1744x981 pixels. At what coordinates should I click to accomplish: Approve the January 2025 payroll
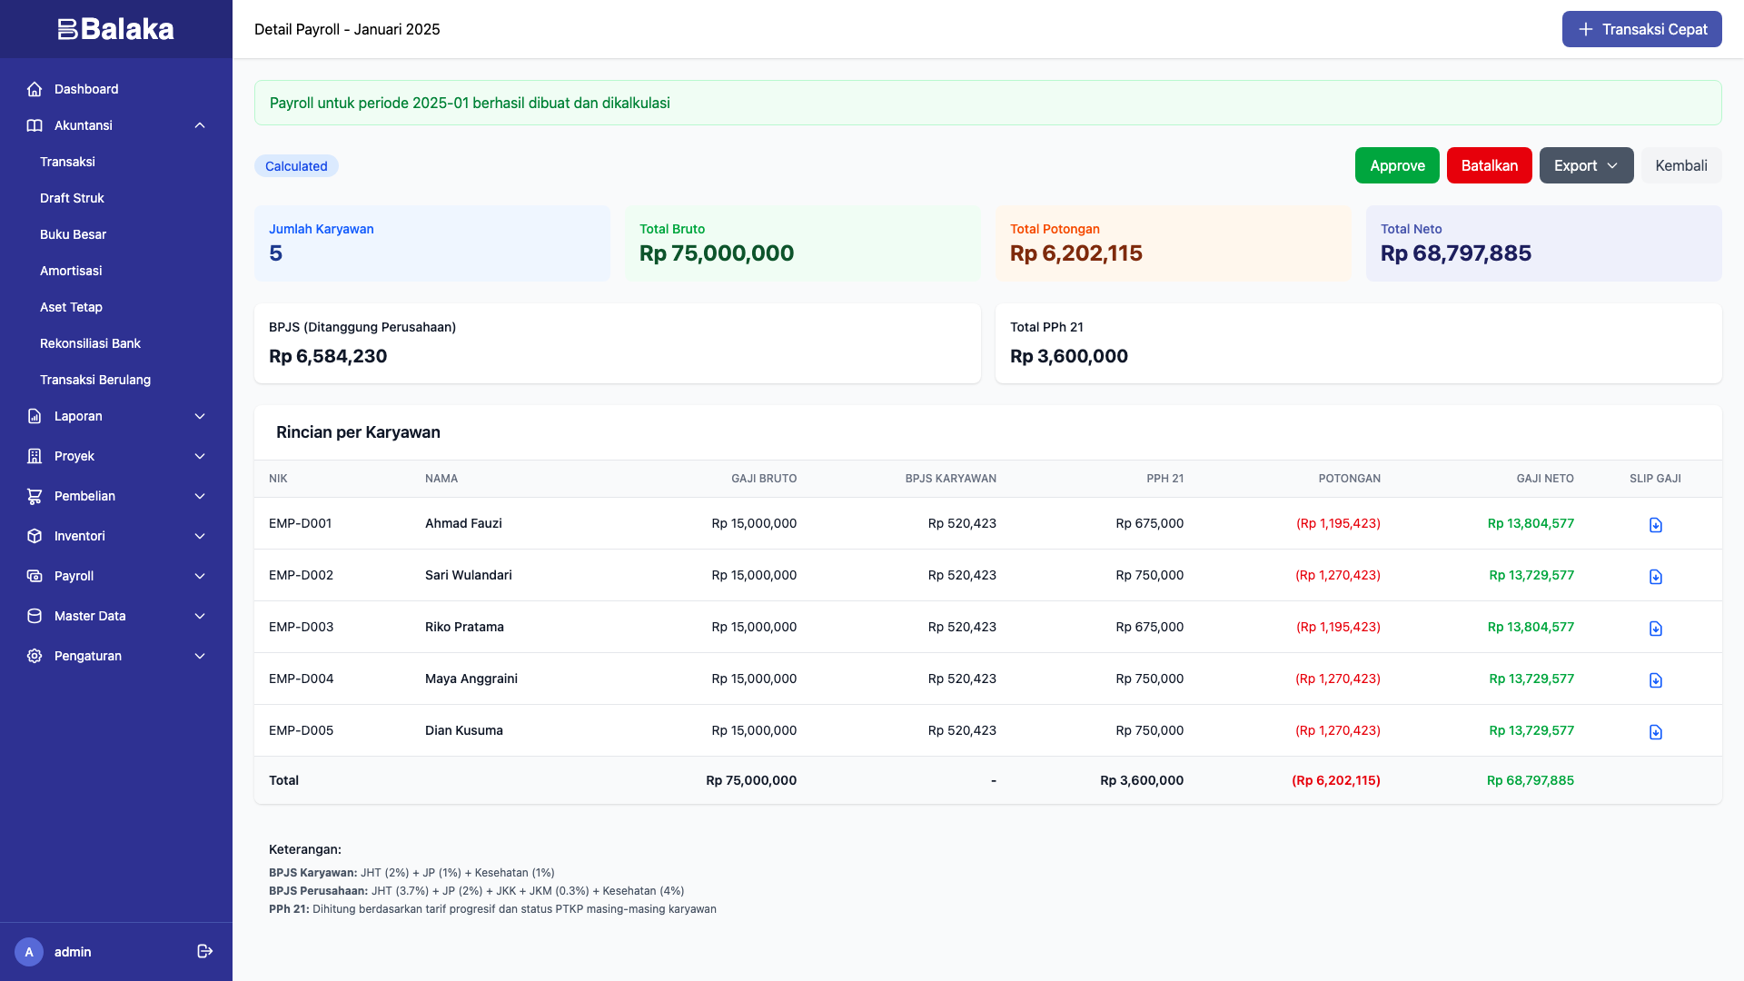1397,165
